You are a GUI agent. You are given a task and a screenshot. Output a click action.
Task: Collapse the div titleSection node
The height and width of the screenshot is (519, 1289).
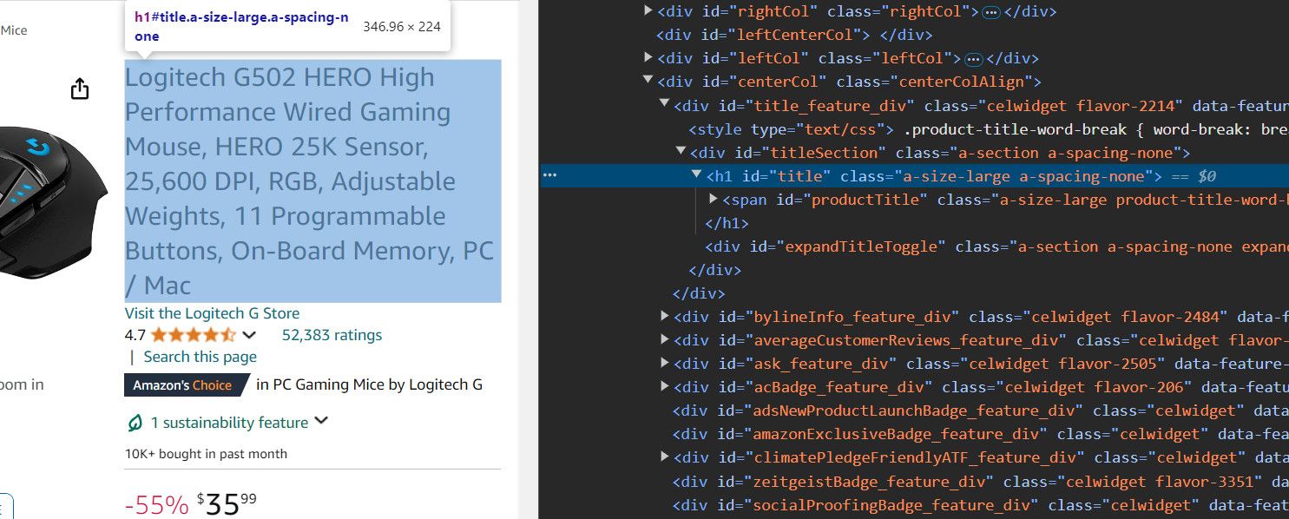click(681, 152)
